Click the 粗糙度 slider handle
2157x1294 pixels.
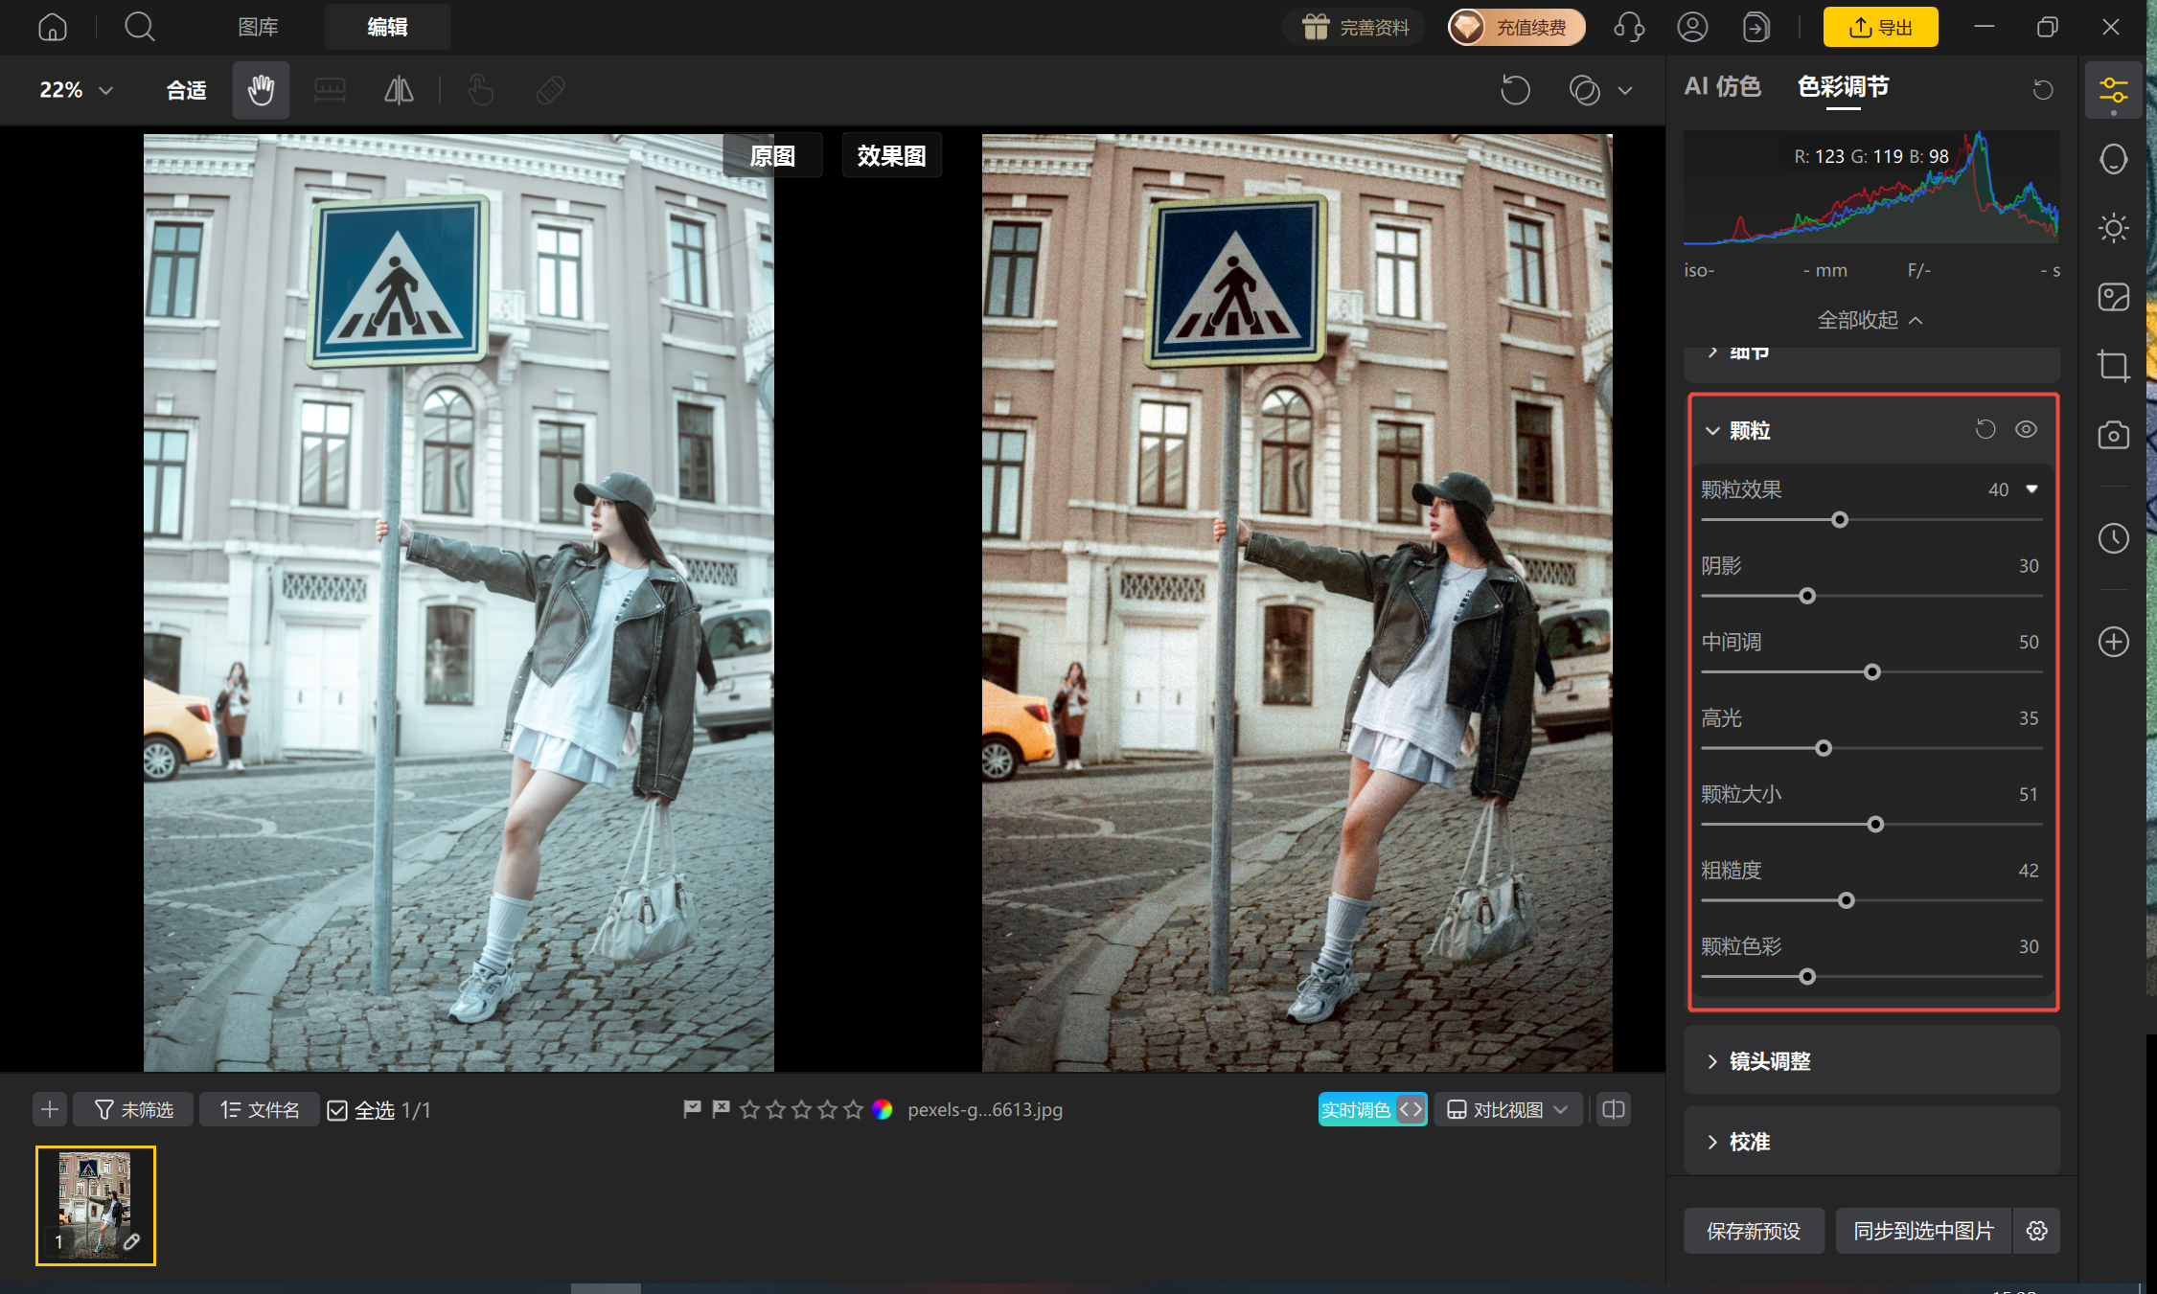[1847, 900]
